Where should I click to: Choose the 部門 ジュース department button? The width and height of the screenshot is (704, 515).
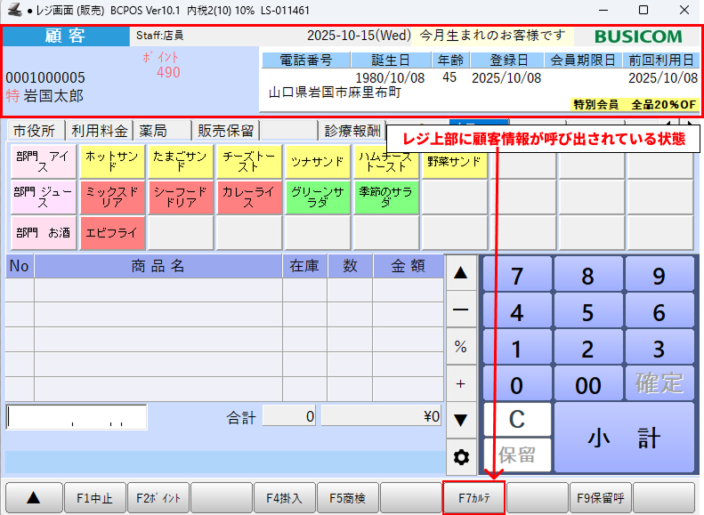42,197
